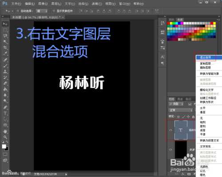Open the History panel icon in dock

coord(163,23)
